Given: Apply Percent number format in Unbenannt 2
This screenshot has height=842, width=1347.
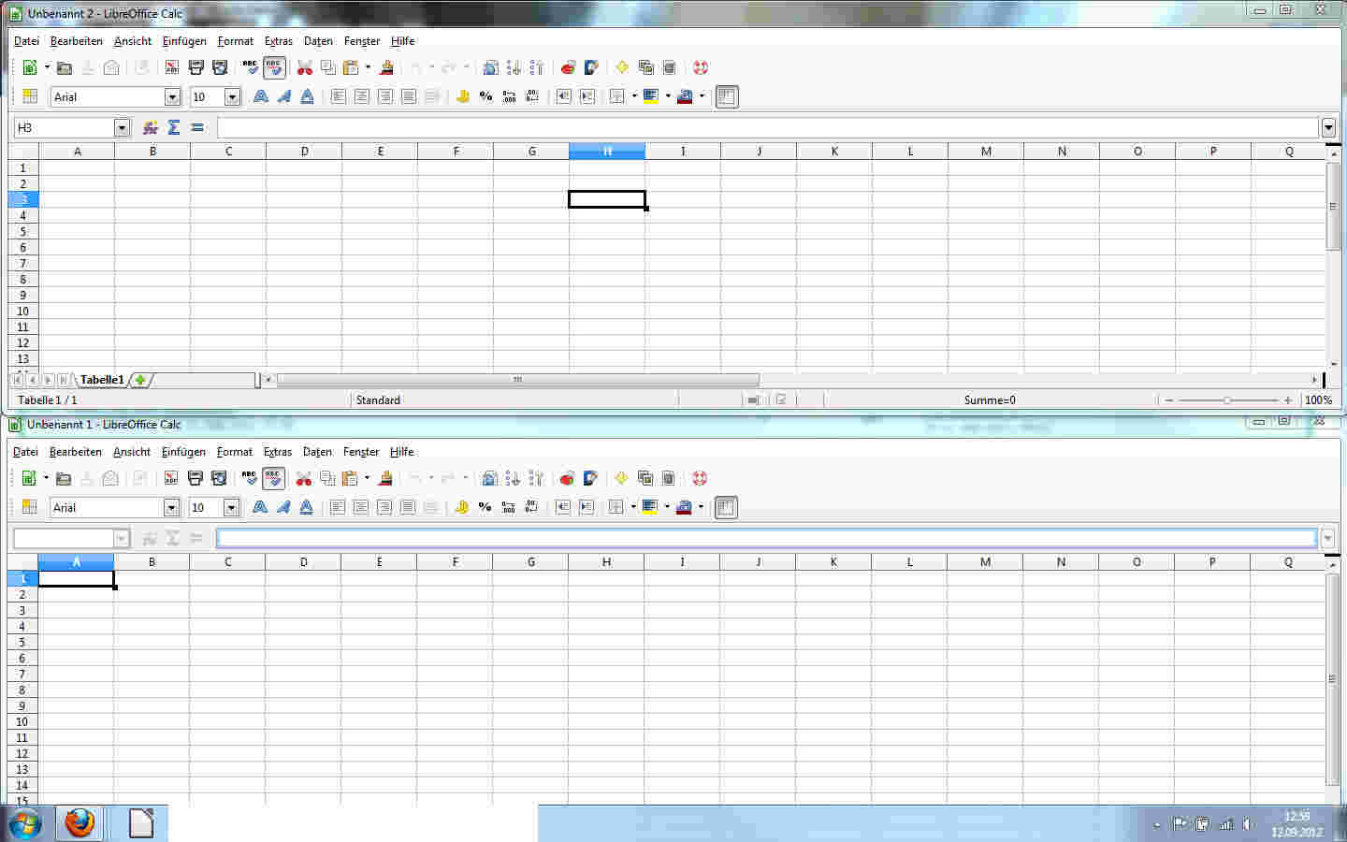Looking at the screenshot, I should pyautogui.click(x=485, y=96).
